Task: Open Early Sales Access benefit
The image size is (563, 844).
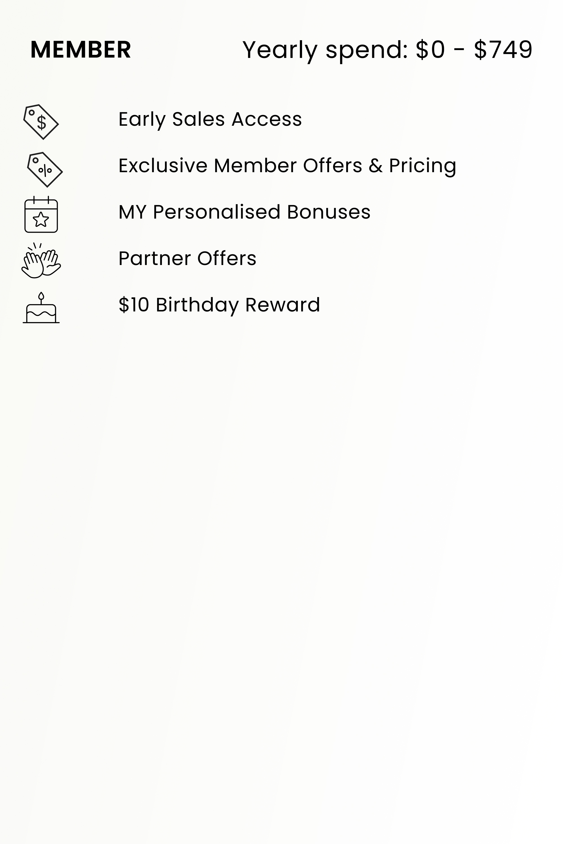Action: click(x=210, y=119)
